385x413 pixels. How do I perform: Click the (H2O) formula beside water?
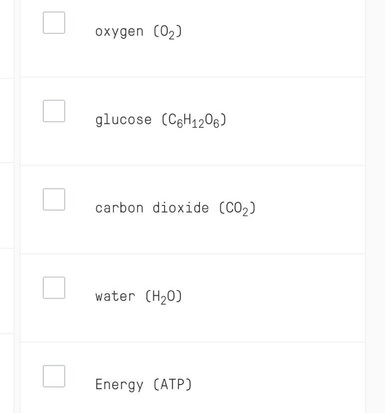pyautogui.click(x=164, y=297)
